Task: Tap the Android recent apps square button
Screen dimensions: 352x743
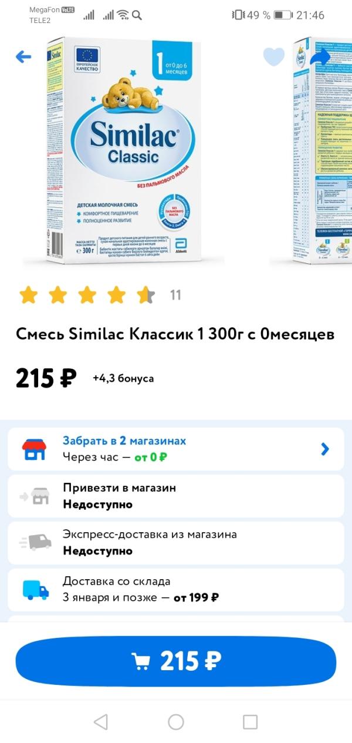Action: 251,722
